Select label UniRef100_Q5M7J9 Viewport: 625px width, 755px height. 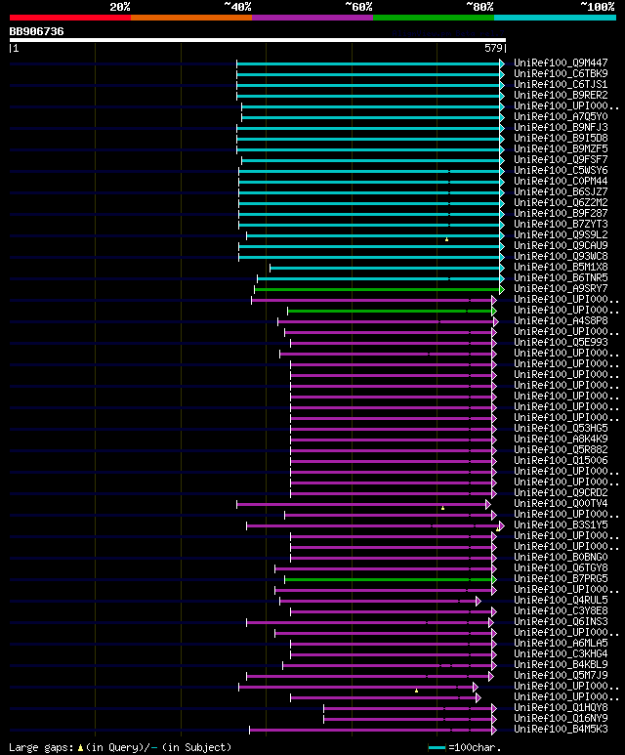[x=561, y=676]
